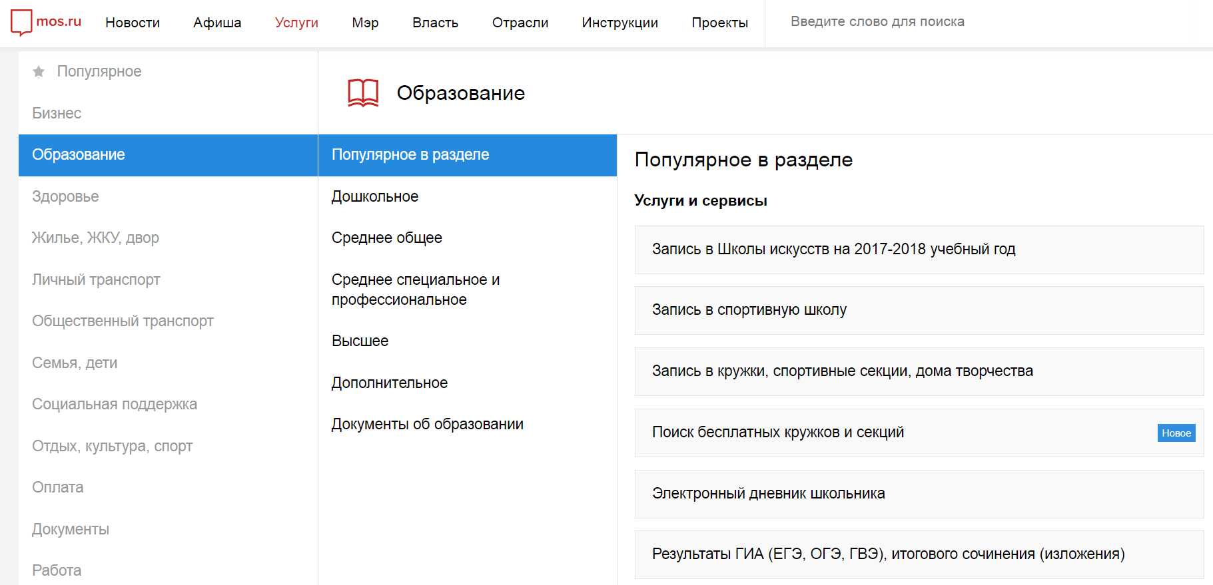Select the highlighted Образование category
The image size is (1213, 585).
tap(168, 155)
